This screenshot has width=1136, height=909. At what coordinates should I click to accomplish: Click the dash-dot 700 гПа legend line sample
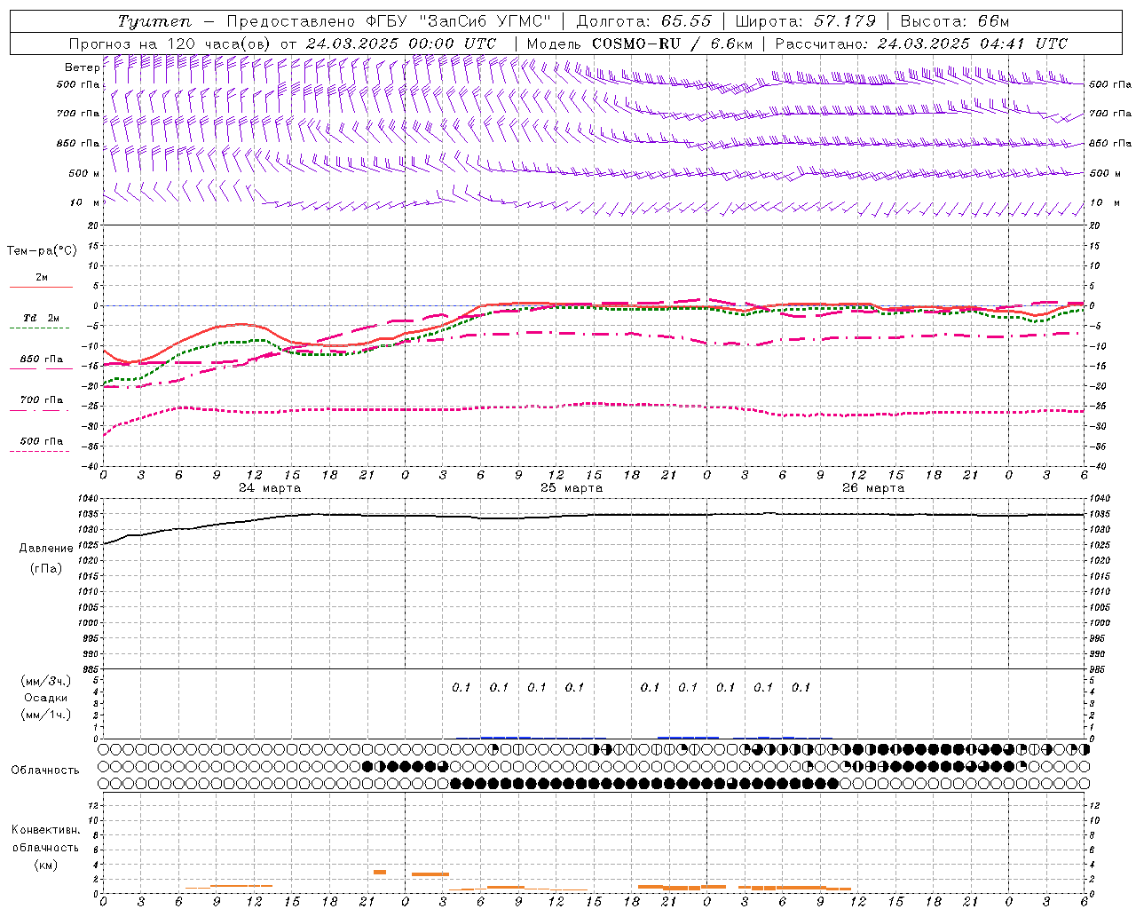39,410
